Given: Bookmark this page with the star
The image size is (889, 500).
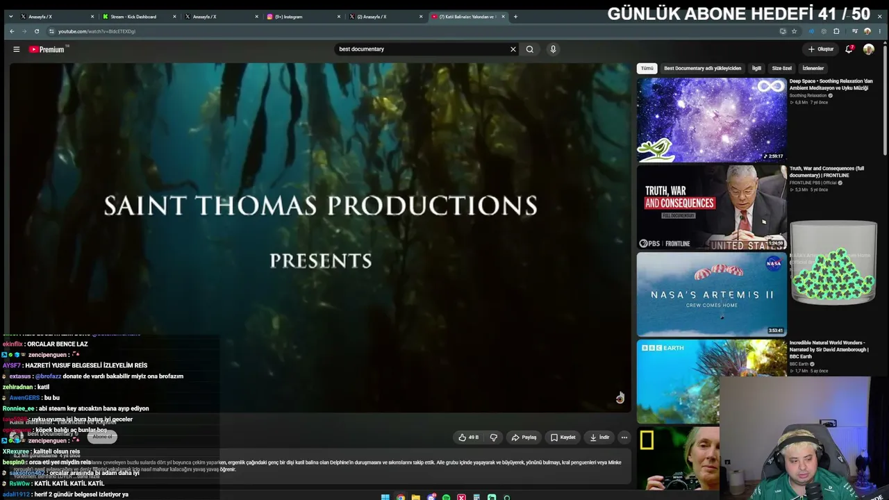Looking at the screenshot, I should point(794,31).
